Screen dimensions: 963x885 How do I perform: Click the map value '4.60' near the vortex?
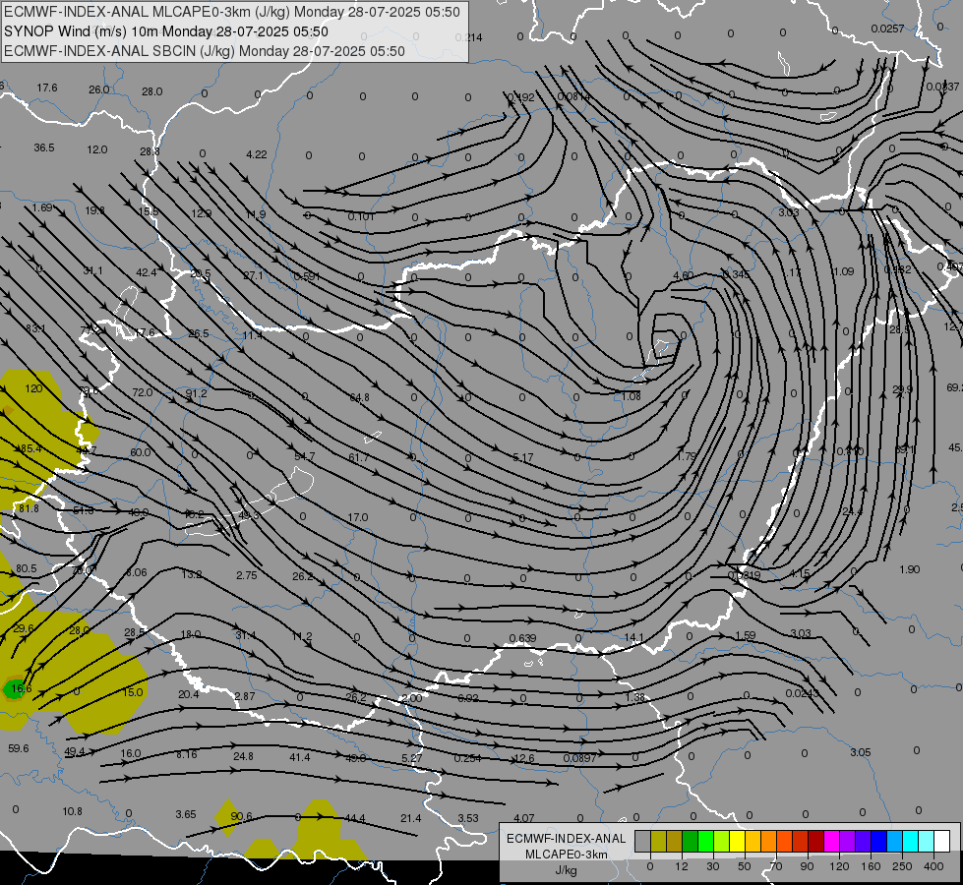(683, 275)
